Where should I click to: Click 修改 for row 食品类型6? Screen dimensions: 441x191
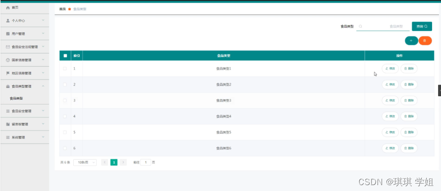(x=390, y=148)
